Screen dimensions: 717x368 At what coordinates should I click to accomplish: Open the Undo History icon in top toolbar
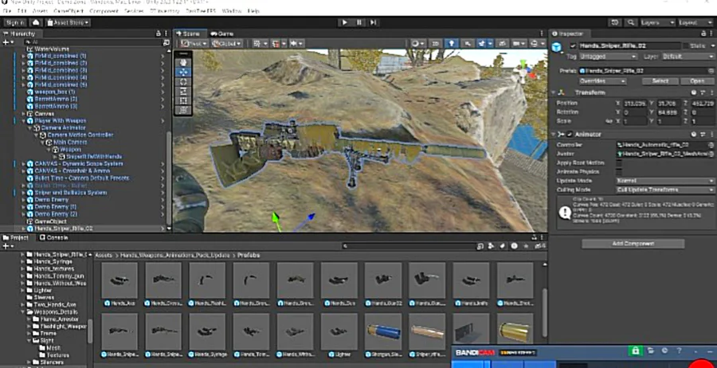coord(615,22)
